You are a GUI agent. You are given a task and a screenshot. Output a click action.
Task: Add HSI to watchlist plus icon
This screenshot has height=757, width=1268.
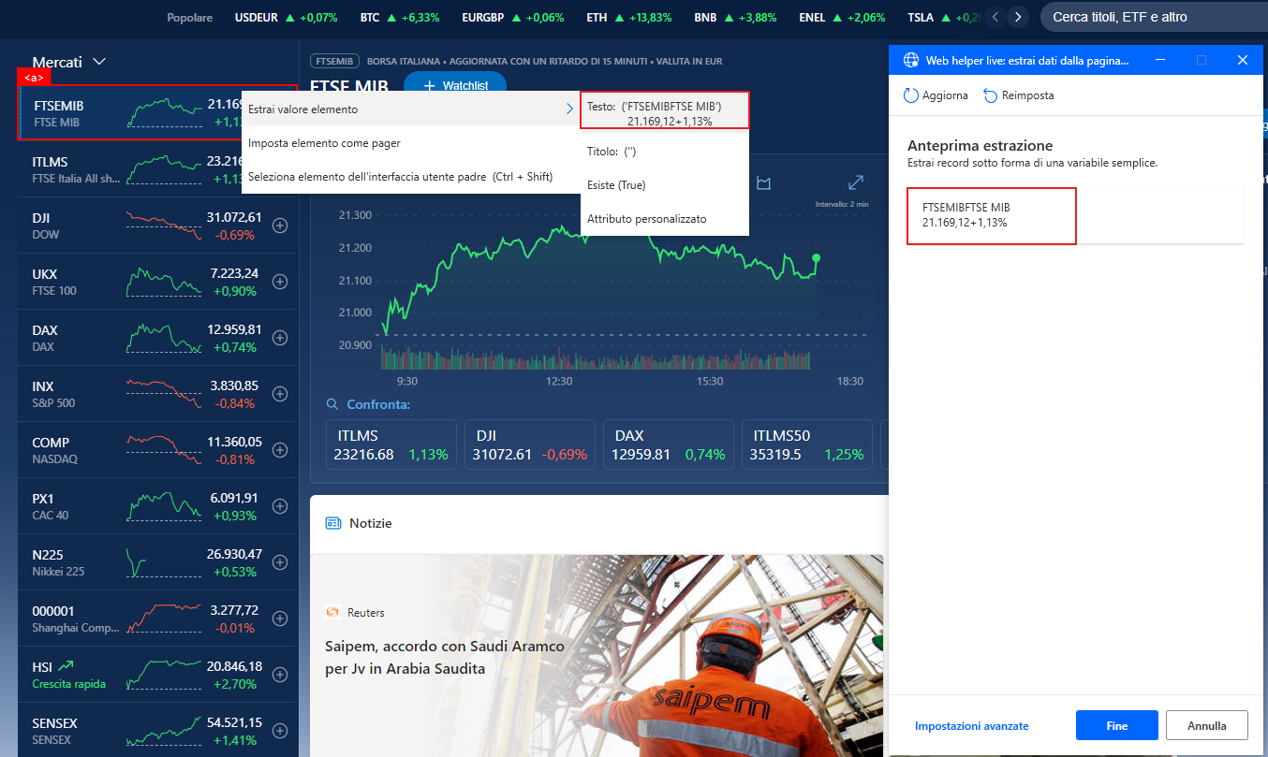[x=279, y=675]
